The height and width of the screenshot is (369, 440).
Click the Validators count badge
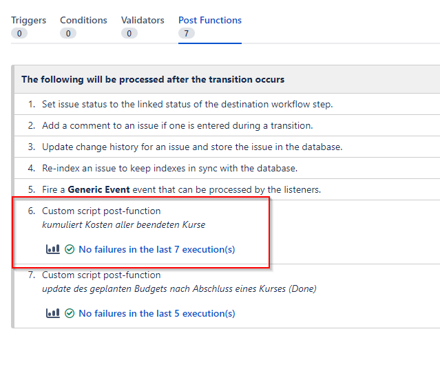tap(129, 34)
